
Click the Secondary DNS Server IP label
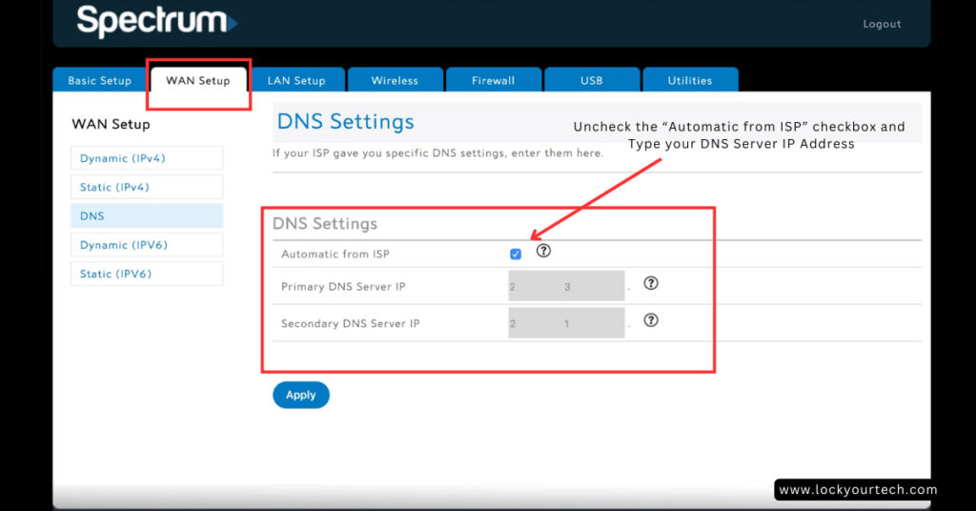[351, 323]
